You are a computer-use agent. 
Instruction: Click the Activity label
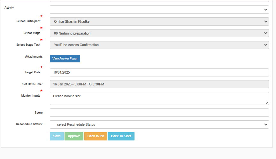click(x=9, y=7)
